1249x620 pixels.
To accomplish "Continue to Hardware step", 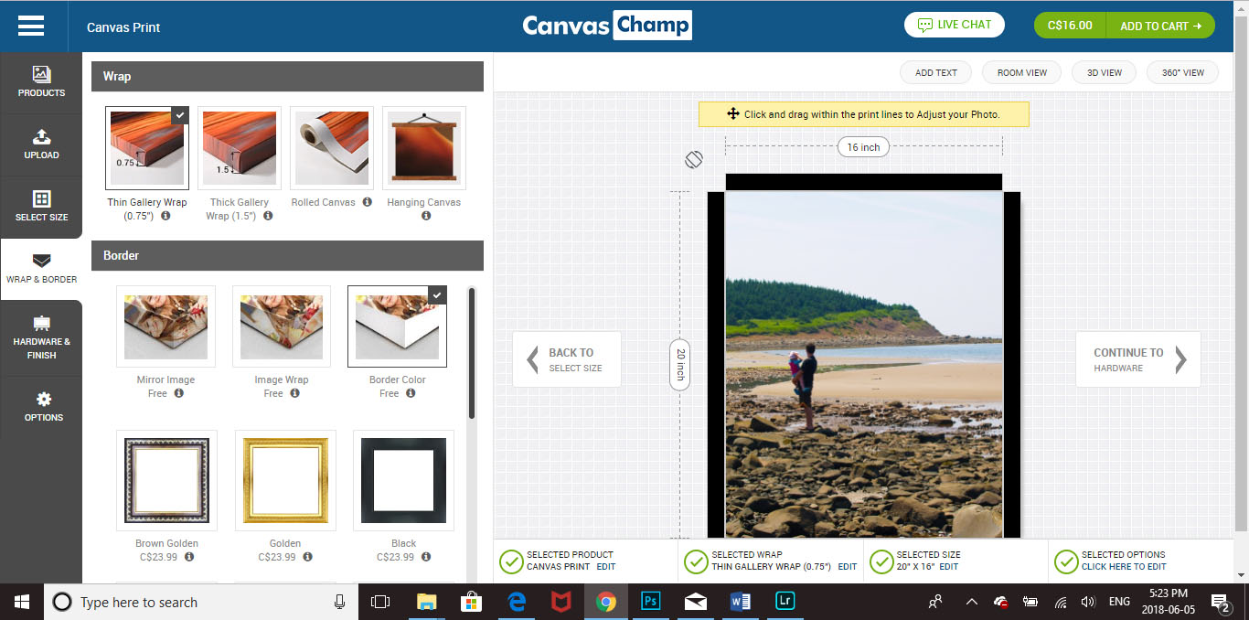I will 1138,359.
